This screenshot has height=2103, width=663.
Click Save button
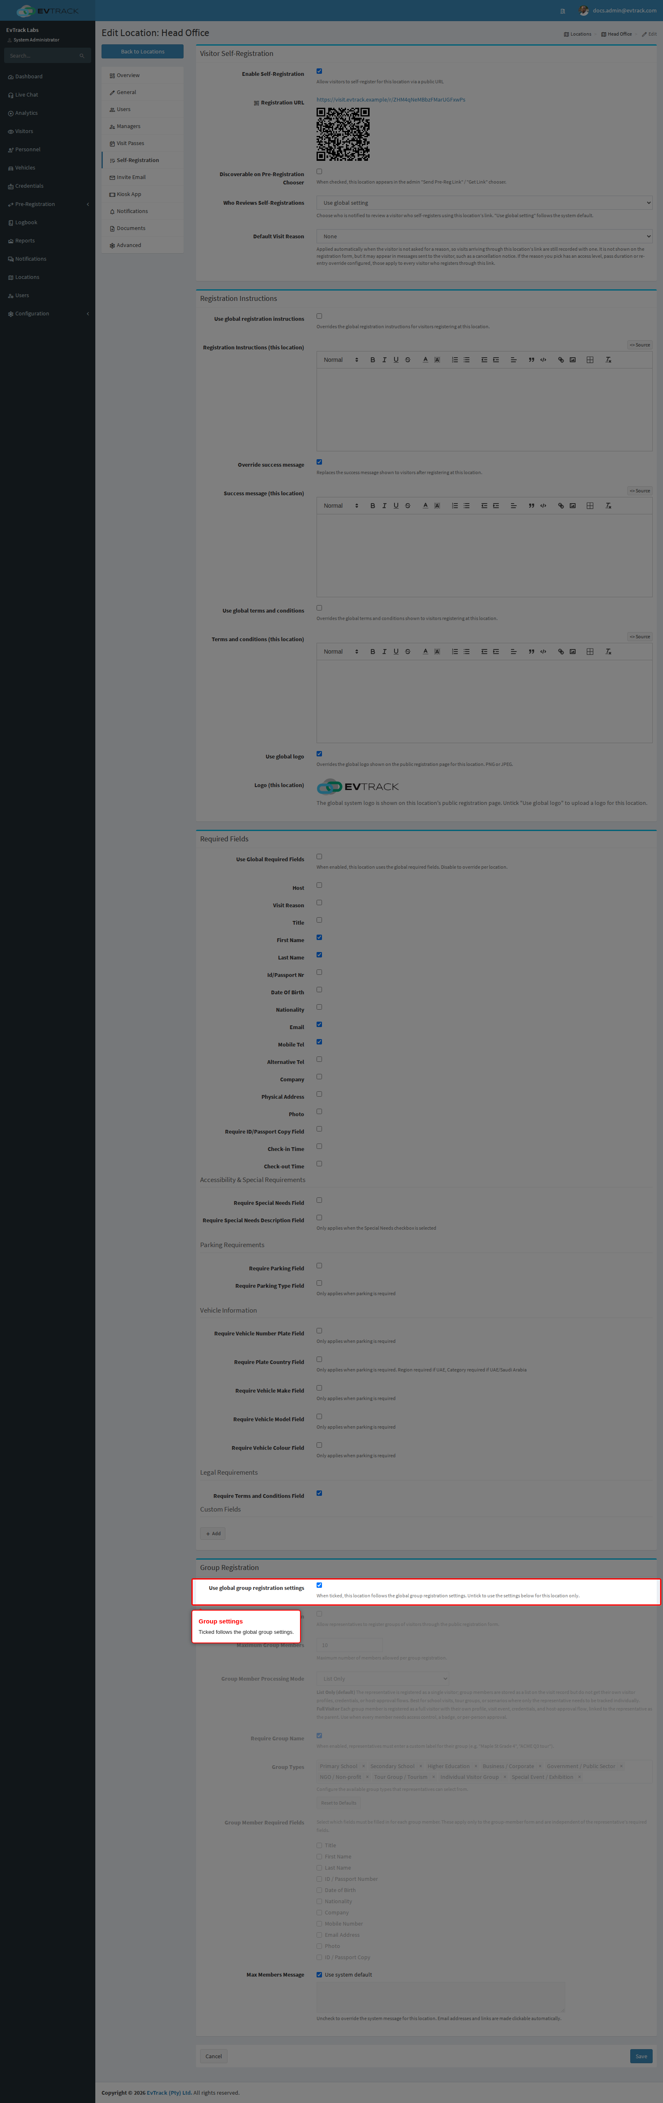click(x=641, y=2057)
